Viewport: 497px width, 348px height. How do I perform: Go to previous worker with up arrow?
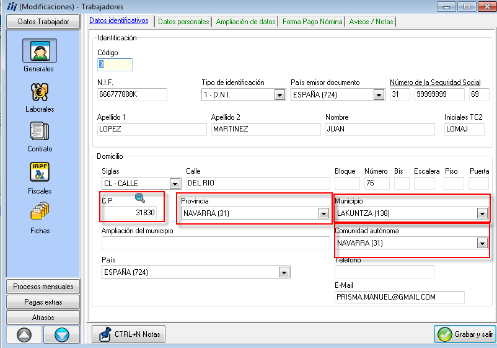click(x=24, y=335)
